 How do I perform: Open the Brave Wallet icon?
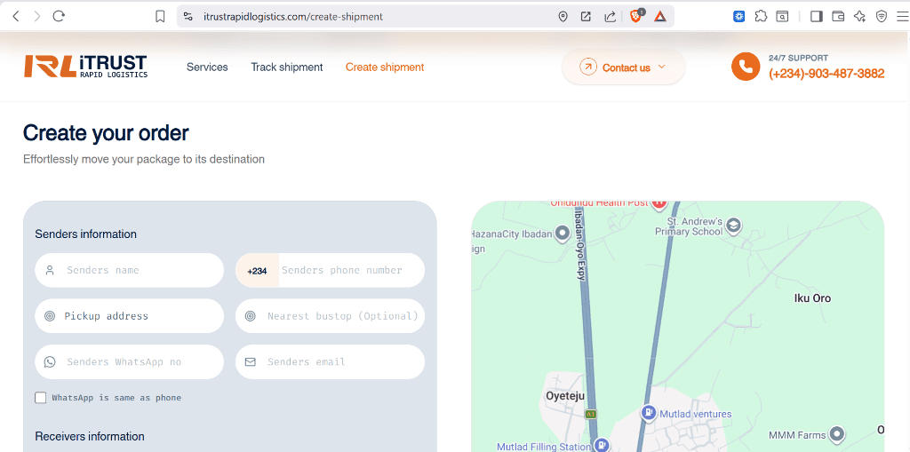point(838,16)
